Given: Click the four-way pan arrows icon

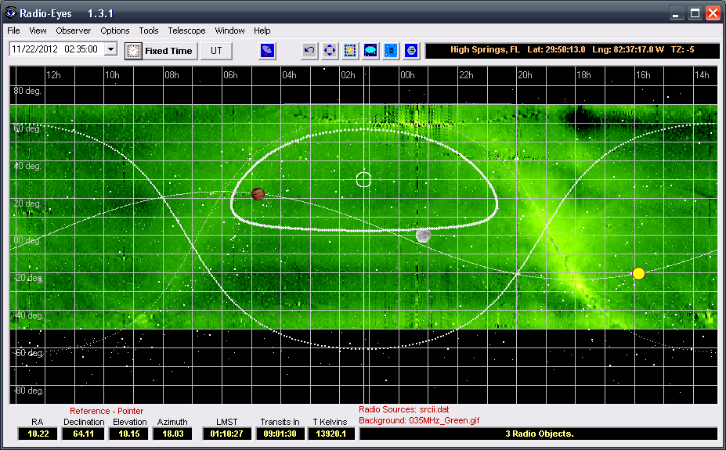Looking at the screenshot, I should [330, 51].
